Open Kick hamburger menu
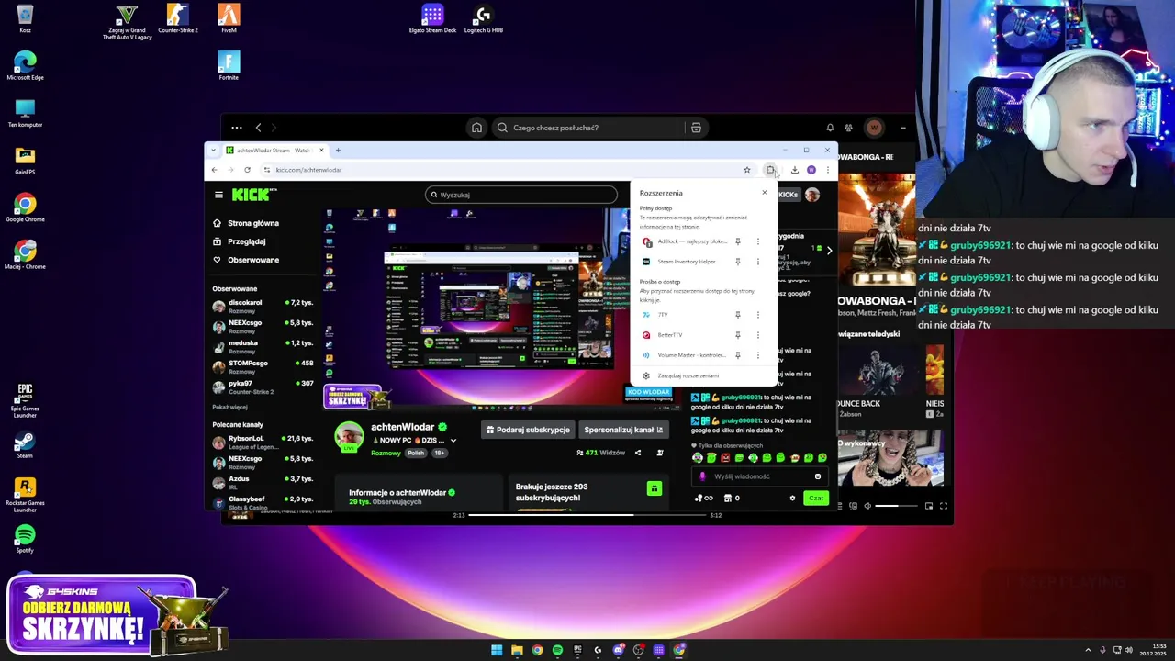 (218, 195)
